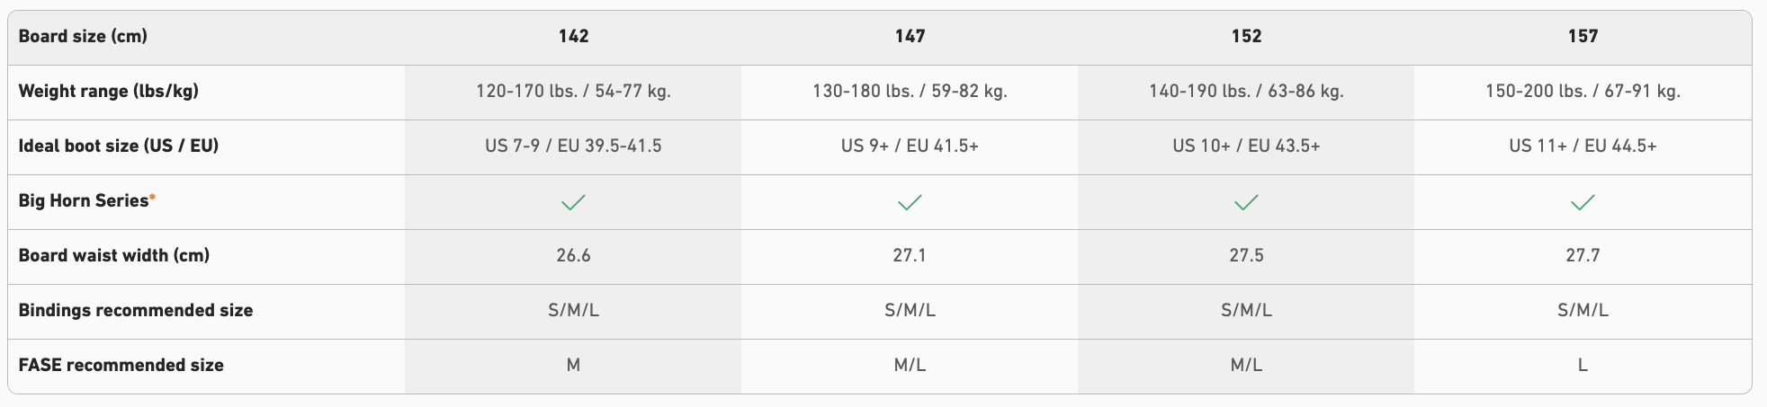Select the 147 board size column header

tap(910, 37)
